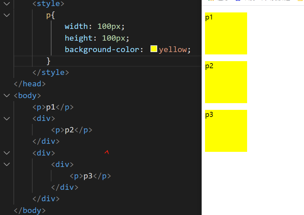Click the rendered p2 yellow box
The image size is (304, 215).
pos(226,82)
